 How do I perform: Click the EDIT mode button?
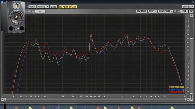pyautogui.click(x=191, y=11)
